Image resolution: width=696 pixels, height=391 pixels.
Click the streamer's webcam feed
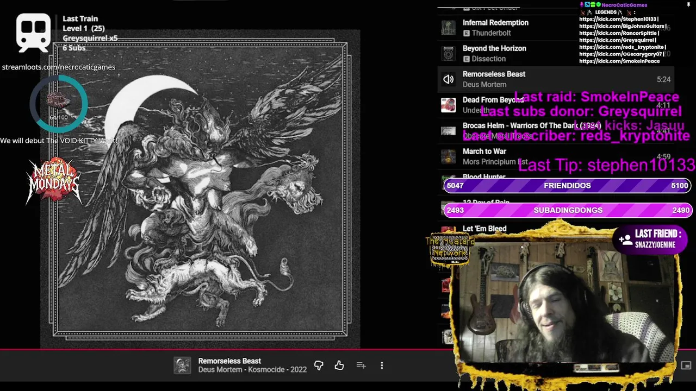[567, 302]
